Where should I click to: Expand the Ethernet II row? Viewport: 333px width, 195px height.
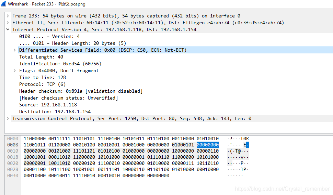(8, 23)
